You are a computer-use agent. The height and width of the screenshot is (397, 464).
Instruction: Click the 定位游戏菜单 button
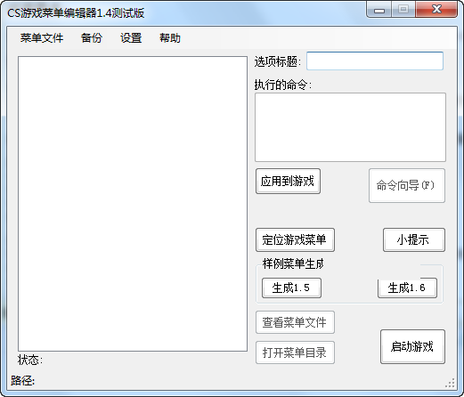(295, 240)
